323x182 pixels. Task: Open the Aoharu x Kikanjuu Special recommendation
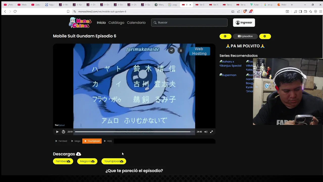point(230,64)
